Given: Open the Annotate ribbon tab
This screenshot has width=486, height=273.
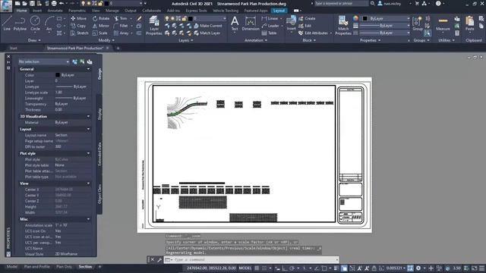Looking at the screenshot, I should coord(55,11).
